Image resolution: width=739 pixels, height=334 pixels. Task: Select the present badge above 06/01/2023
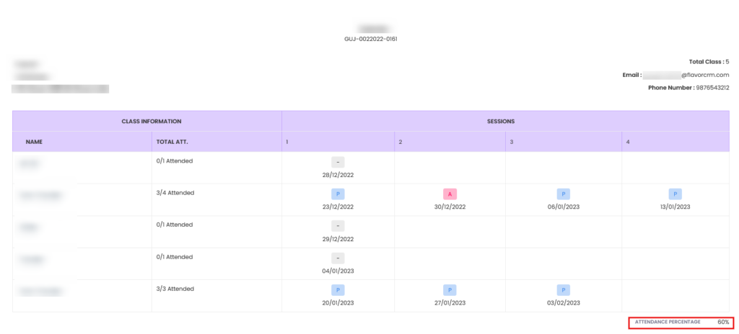(563, 194)
